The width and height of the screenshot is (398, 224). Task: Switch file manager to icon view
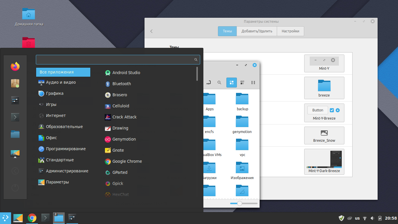click(232, 83)
